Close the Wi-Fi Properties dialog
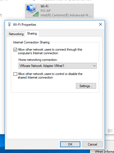This screenshot has width=114, height=153. pos(100,24)
